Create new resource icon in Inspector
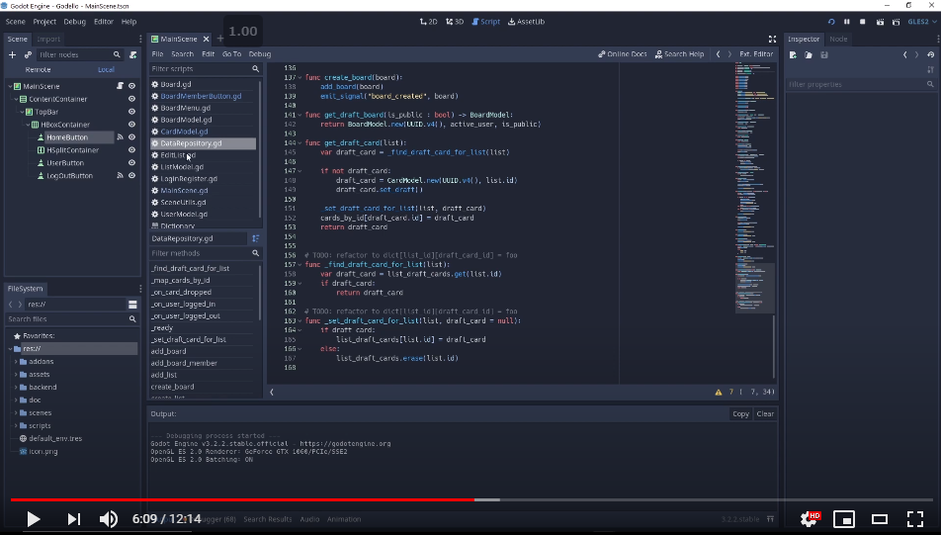941x535 pixels. click(x=793, y=54)
